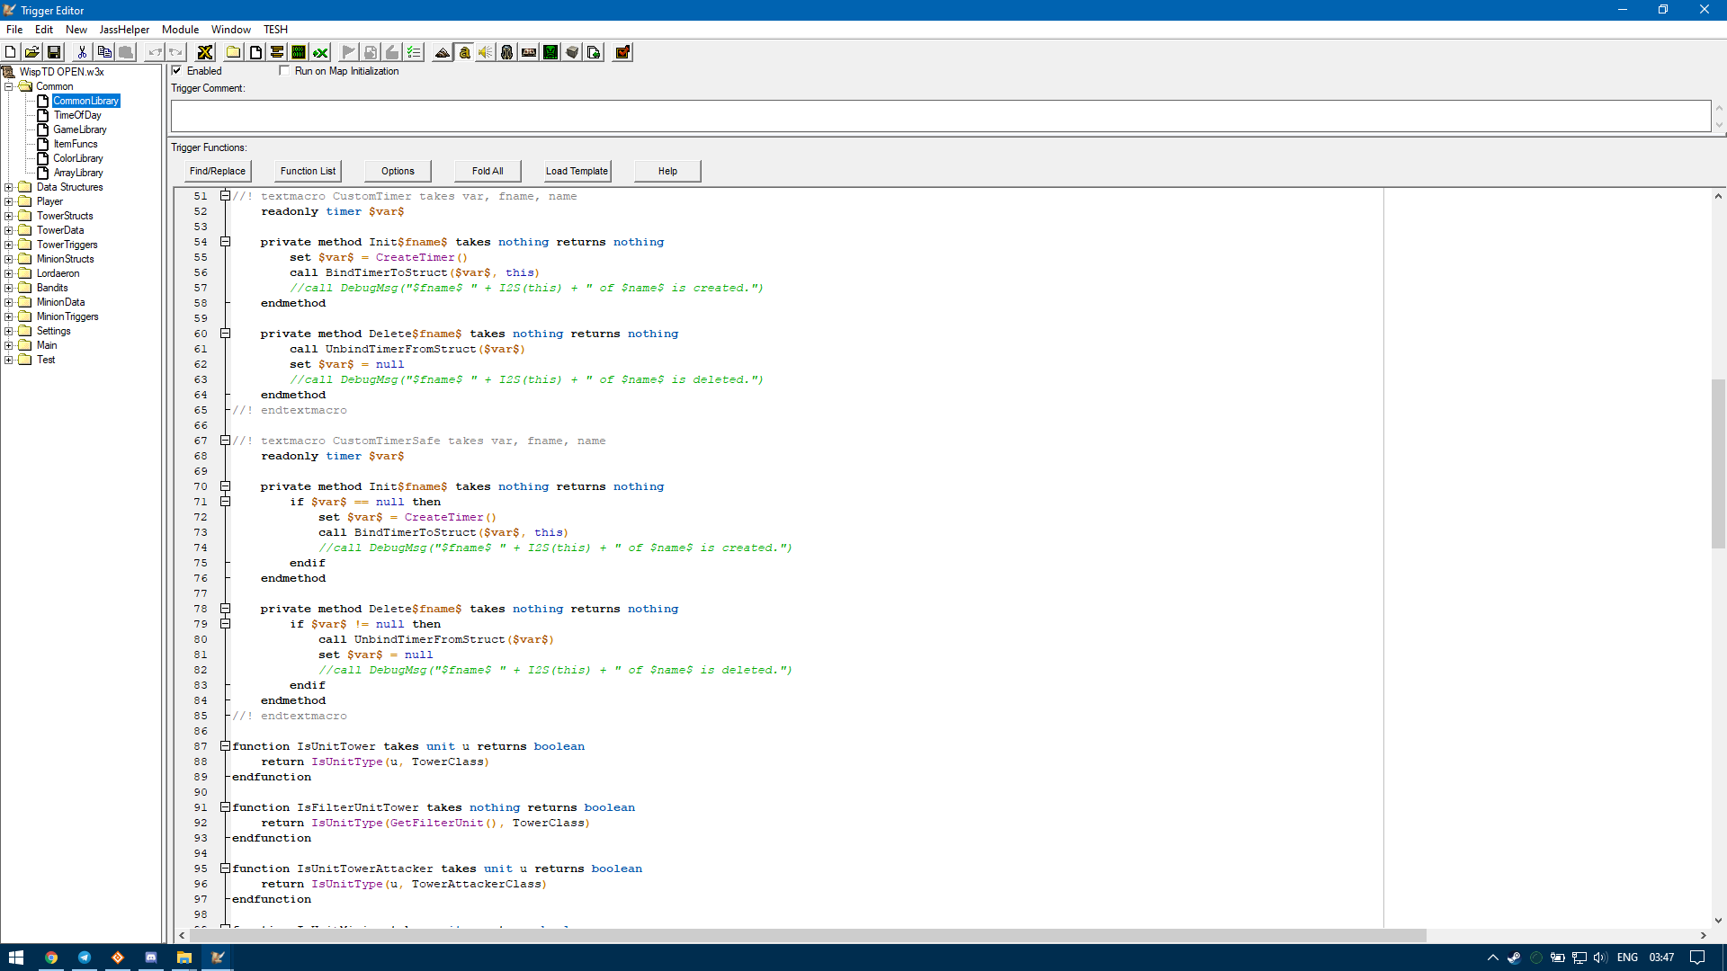Click the Test Map checkmark icon
The height and width of the screenshot is (971, 1727).
click(x=622, y=52)
